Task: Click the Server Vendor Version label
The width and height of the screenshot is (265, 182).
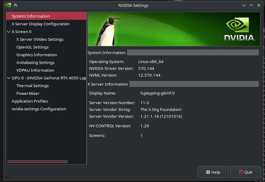Action: (111, 116)
